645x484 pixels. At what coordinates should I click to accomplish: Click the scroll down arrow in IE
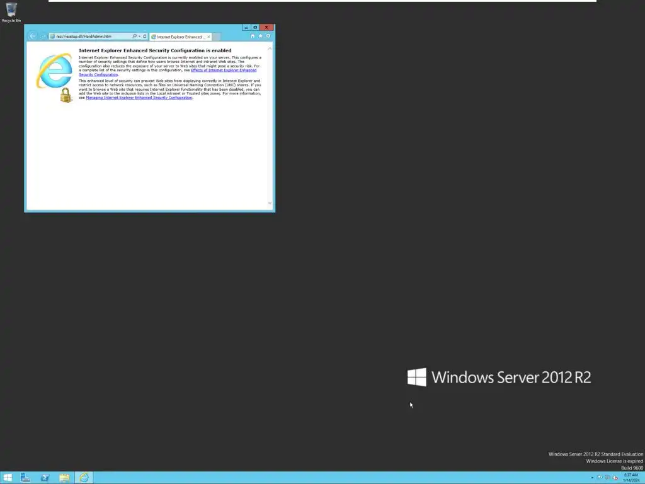click(270, 203)
